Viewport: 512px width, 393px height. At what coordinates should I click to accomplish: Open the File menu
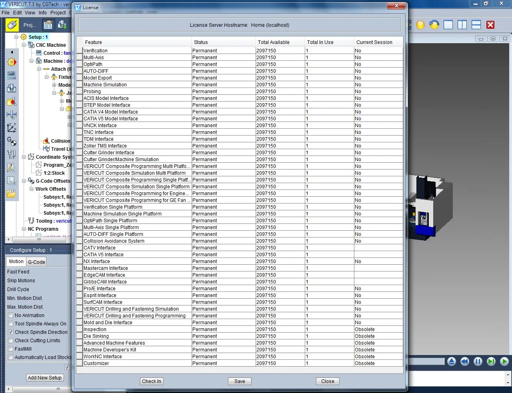(x=6, y=13)
